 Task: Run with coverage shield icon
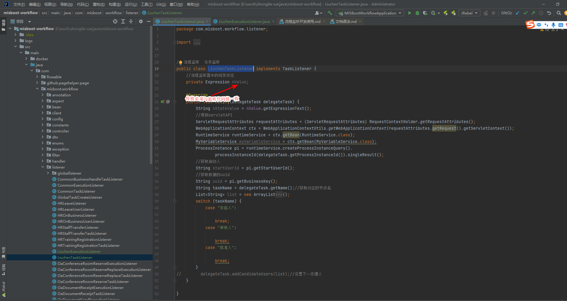coord(425,13)
